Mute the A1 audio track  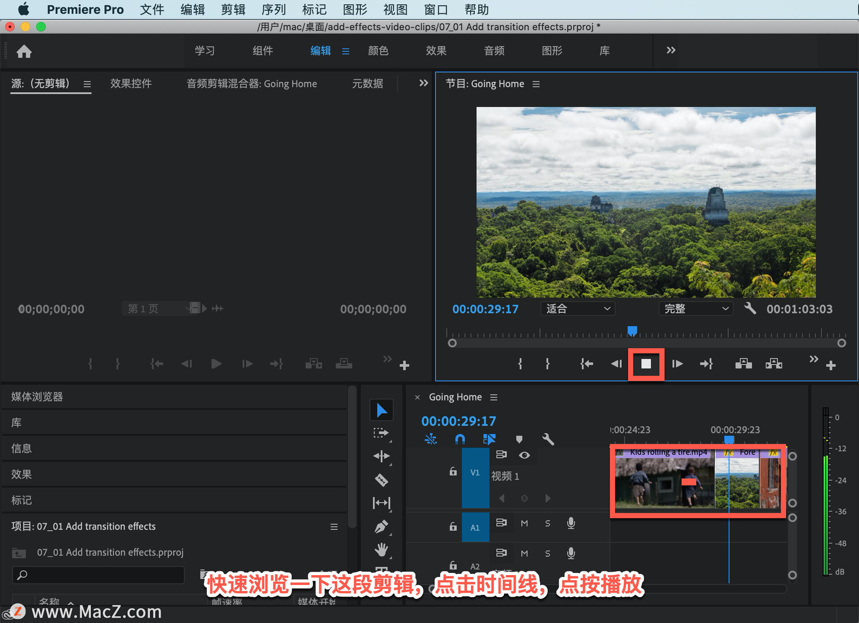pos(524,523)
